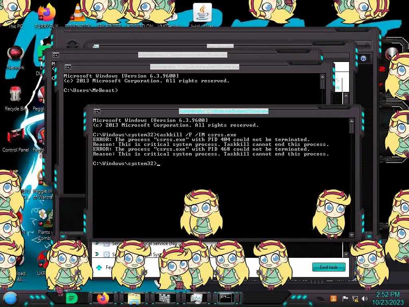Open the Control Panel desktop icon
This screenshot has height=307, width=409.
click(x=16, y=140)
